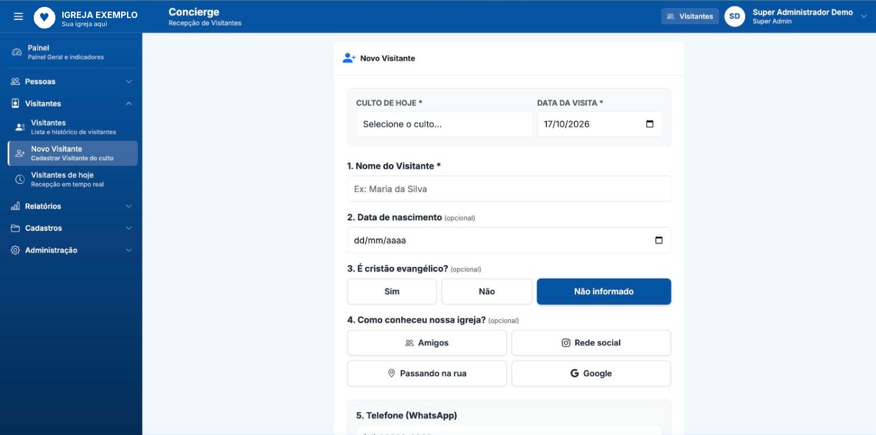Expand the Administração menu chevron

(x=129, y=250)
